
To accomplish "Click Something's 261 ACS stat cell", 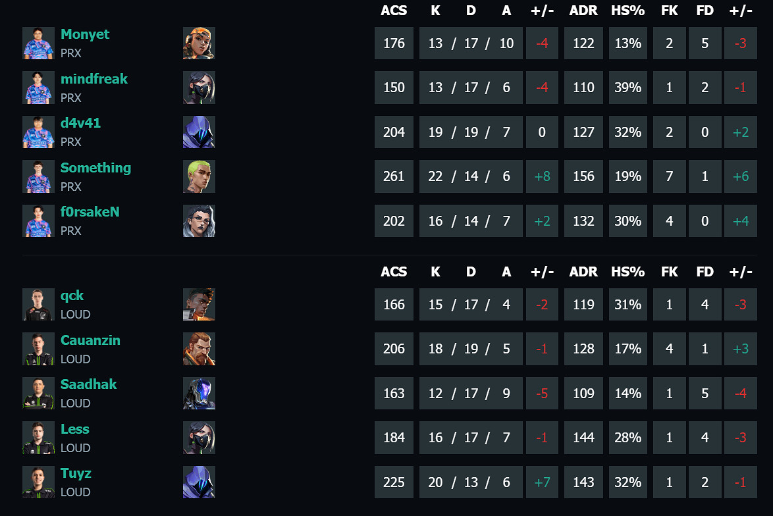I will point(394,176).
